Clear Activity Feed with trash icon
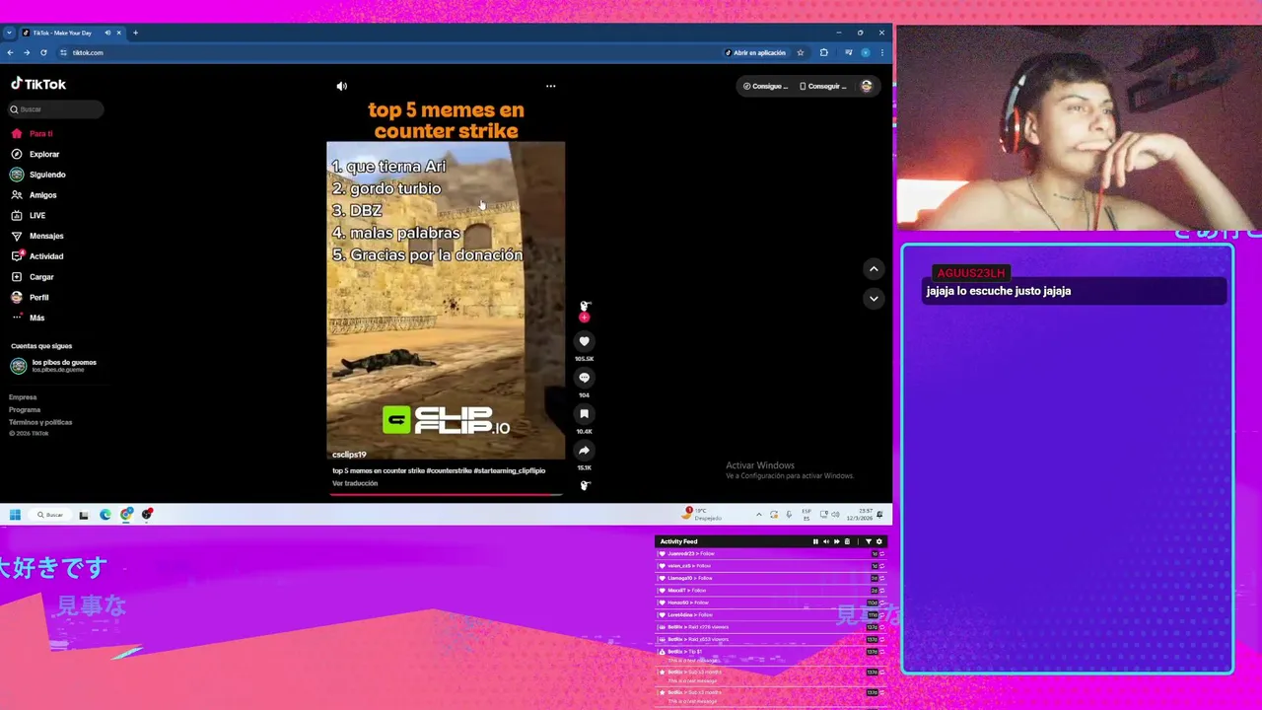The image size is (1262, 710). (x=847, y=541)
